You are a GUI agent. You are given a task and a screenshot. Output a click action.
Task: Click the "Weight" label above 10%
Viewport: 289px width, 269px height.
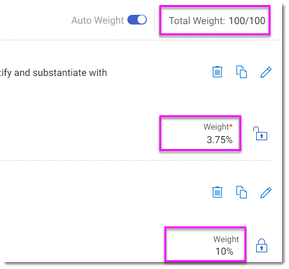pyautogui.click(x=226, y=239)
